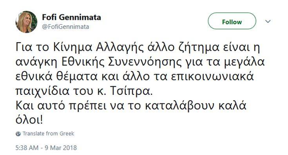Screen dimensions: 288x155
Task: Open the @FofiGennimata handle link
Action: pyautogui.click(x=65, y=27)
